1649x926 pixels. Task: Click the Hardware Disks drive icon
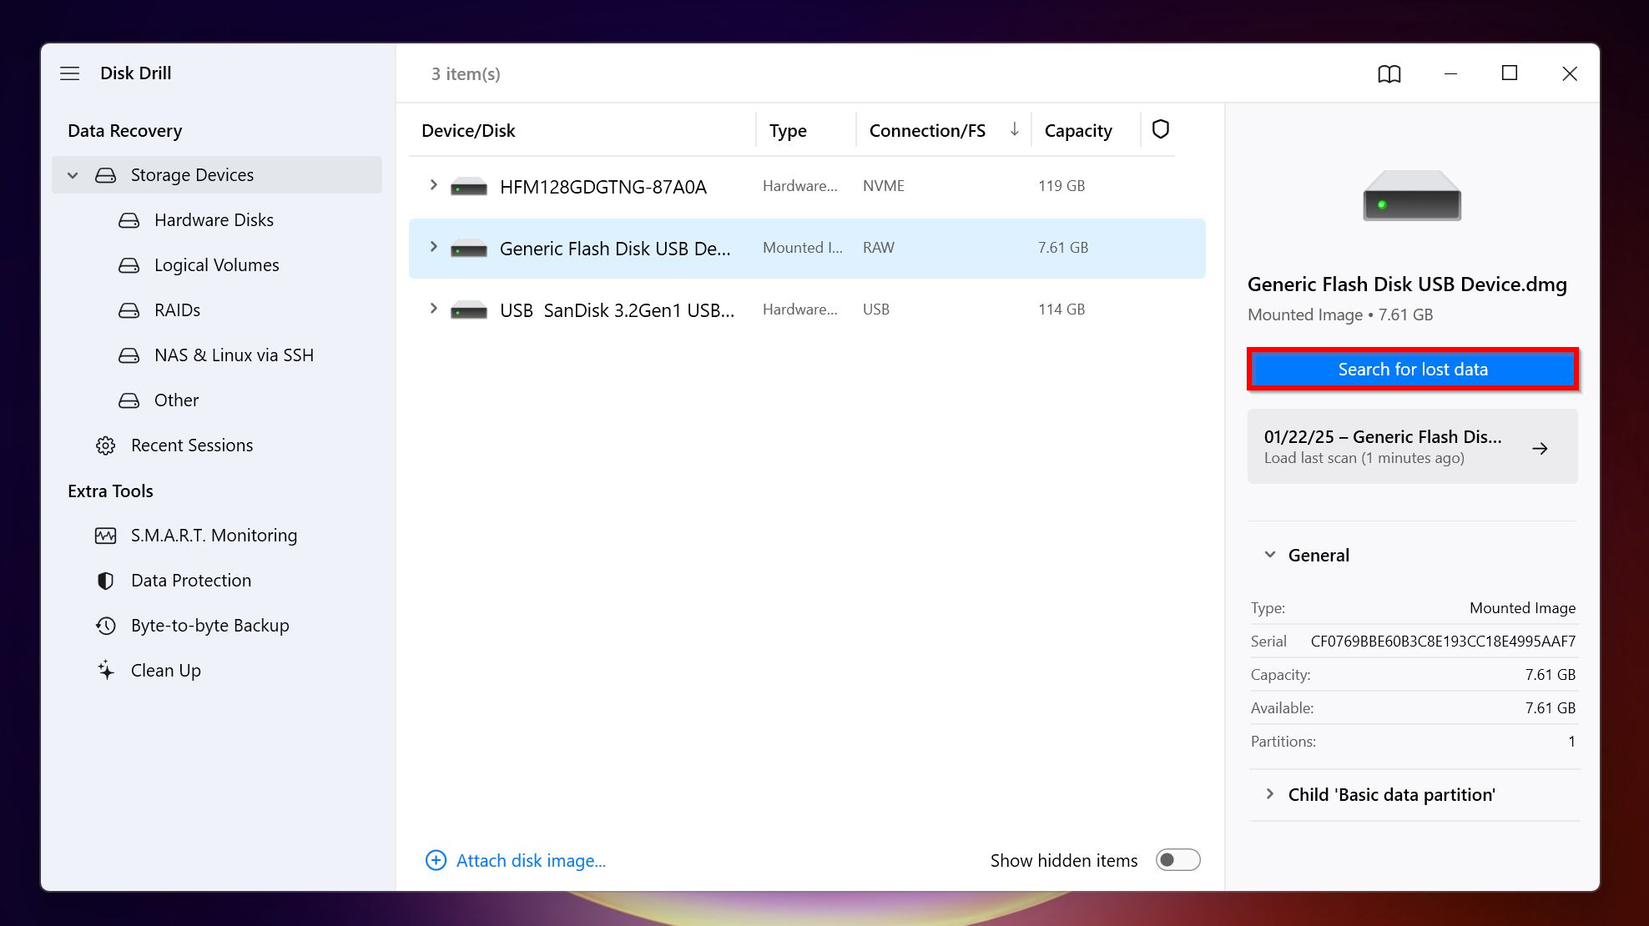pos(129,220)
